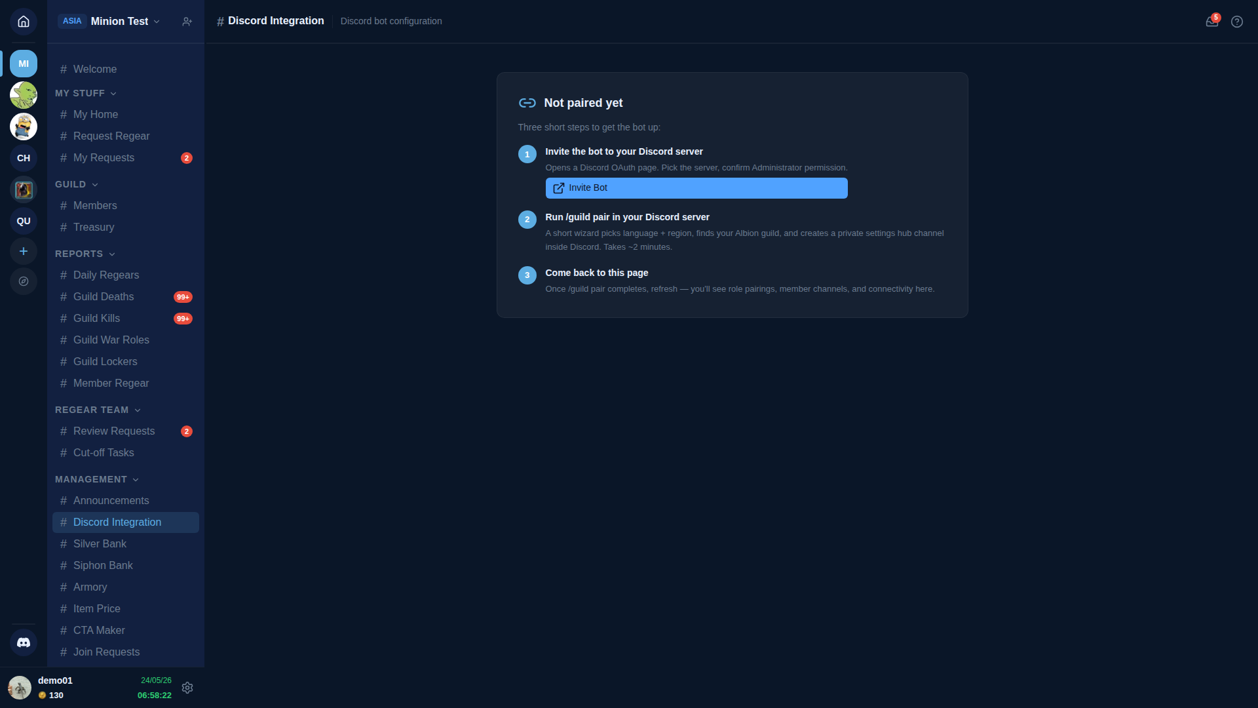Open user settings via the gear icon
Image resolution: width=1258 pixels, height=708 pixels.
tap(187, 688)
